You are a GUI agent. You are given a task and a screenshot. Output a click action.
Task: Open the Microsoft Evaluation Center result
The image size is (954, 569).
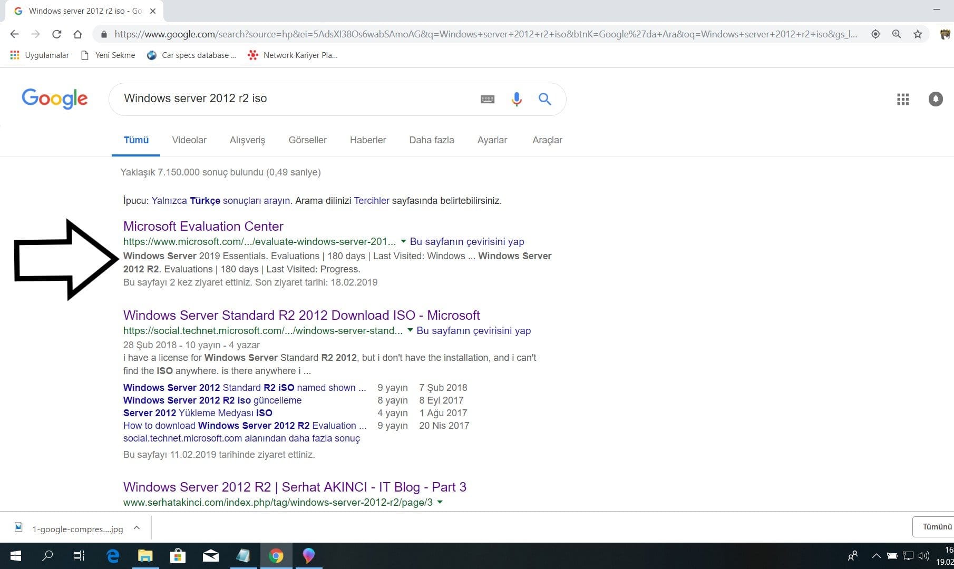[203, 226]
